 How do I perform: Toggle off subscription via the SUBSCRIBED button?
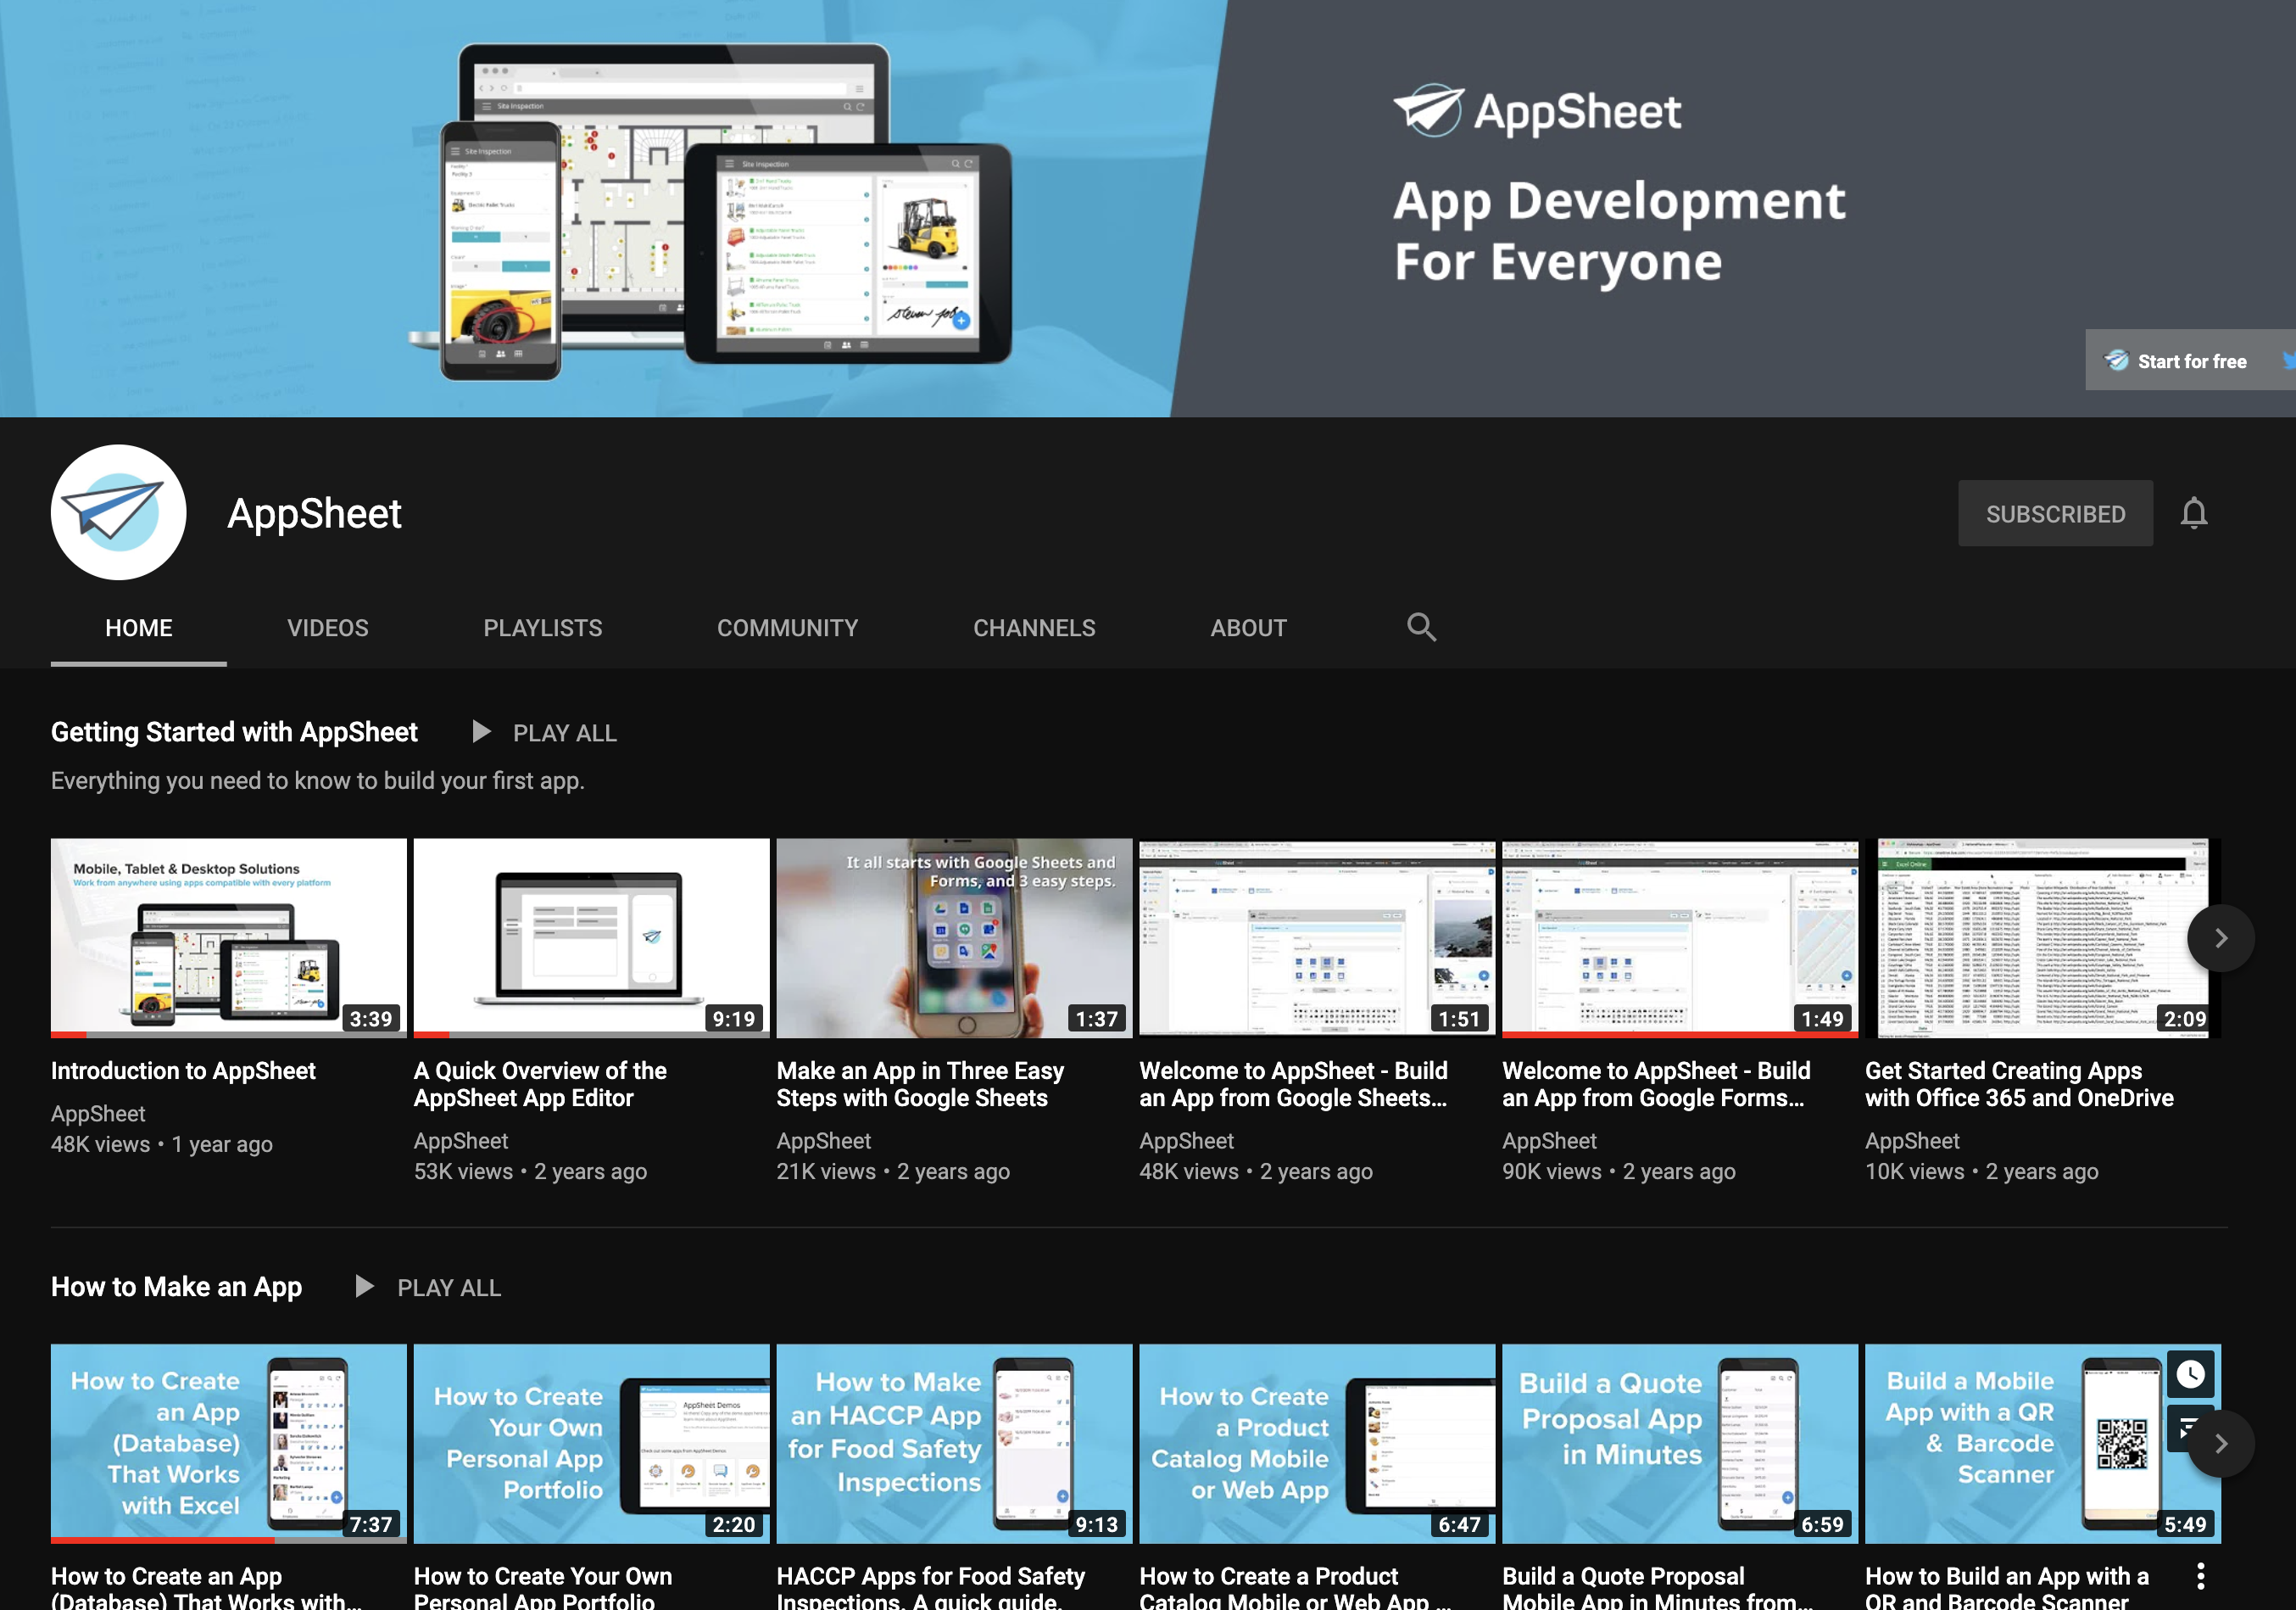coord(2055,512)
